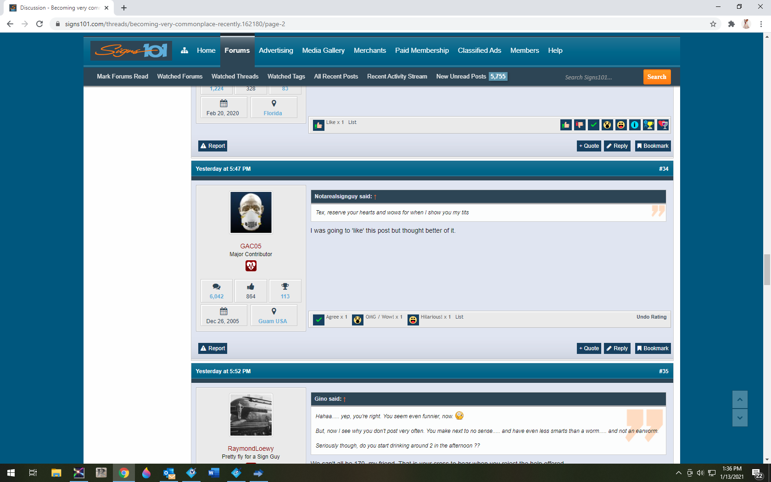Click the scroll-down arrow button

tap(740, 418)
